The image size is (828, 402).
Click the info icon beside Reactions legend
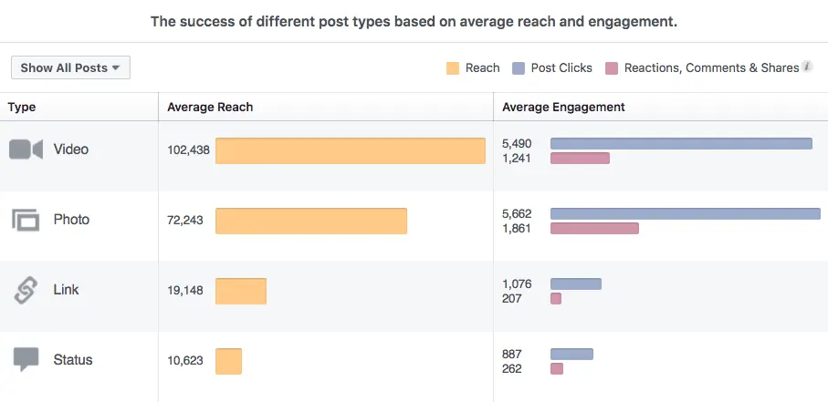[807, 67]
